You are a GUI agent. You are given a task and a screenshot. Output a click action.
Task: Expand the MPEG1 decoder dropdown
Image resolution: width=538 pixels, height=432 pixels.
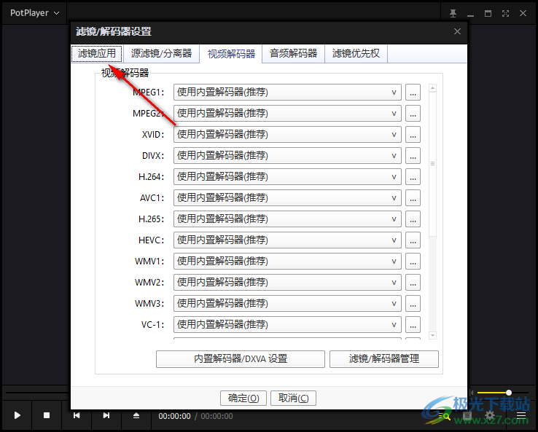[287, 93]
